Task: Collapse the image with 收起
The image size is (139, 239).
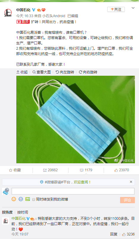Action: (x=22, y=72)
